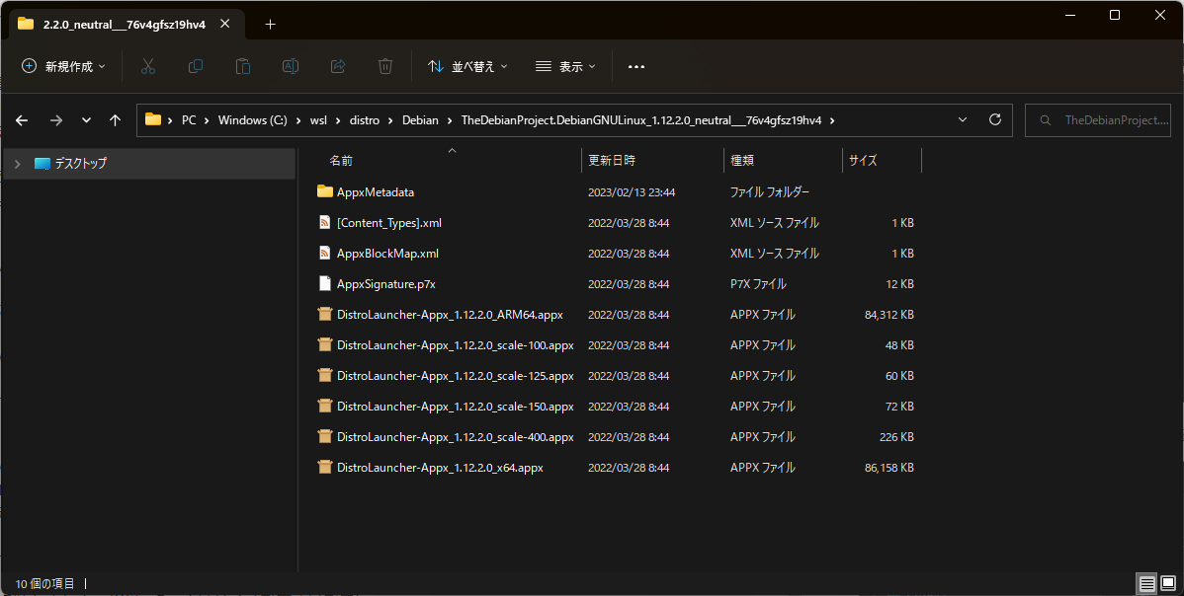The height and width of the screenshot is (596, 1184).
Task: Click the Delete trash can icon
Action: point(385,66)
